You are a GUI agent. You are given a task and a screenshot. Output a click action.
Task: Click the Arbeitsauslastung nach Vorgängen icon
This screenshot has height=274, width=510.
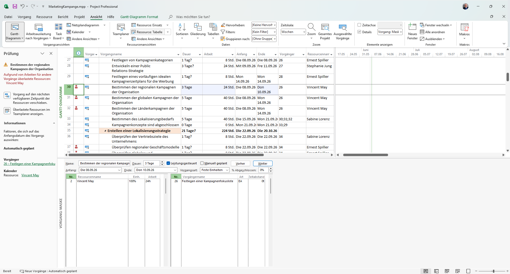point(39,27)
